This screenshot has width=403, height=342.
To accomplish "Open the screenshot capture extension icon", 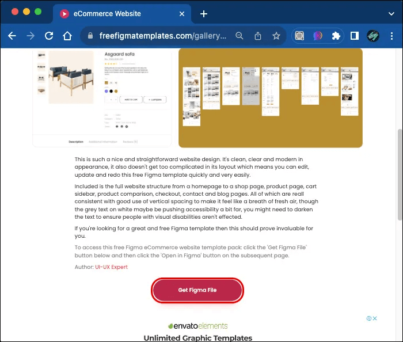I will [299, 36].
